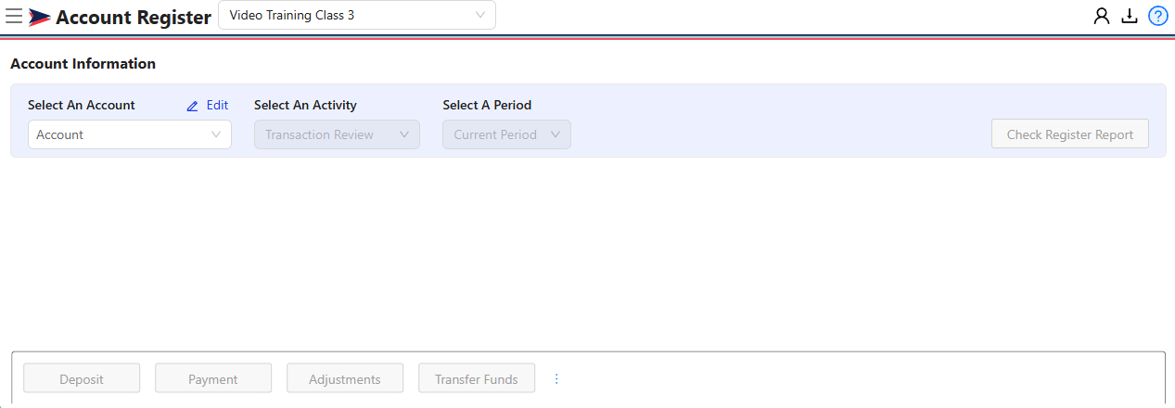Click the Payment button

click(213, 378)
